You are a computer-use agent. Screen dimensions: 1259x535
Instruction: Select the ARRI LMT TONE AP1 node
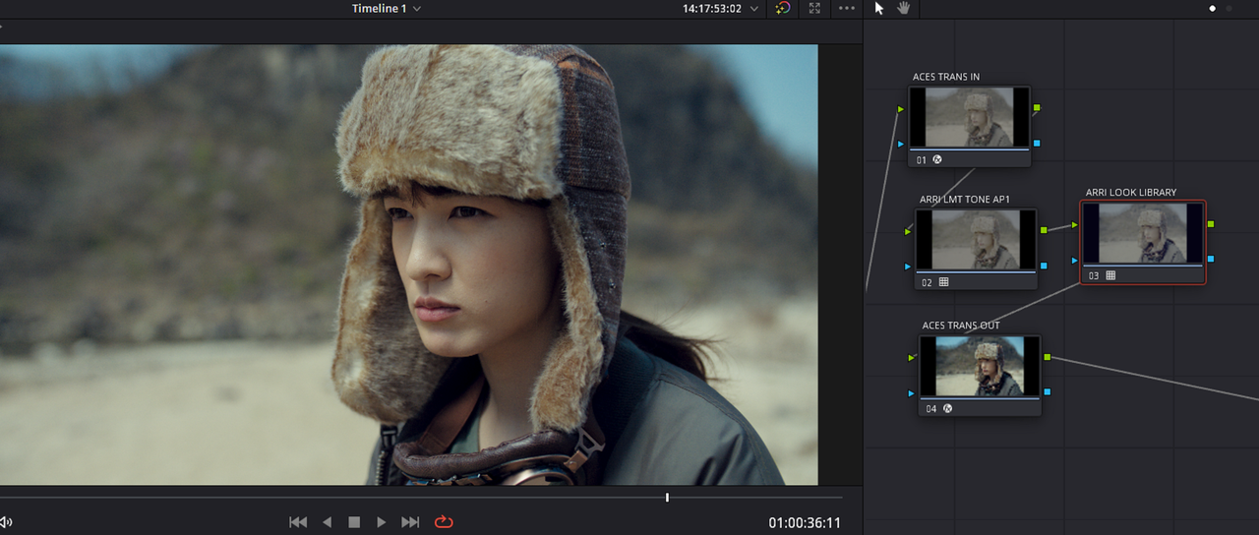pyautogui.click(x=976, y=249)
